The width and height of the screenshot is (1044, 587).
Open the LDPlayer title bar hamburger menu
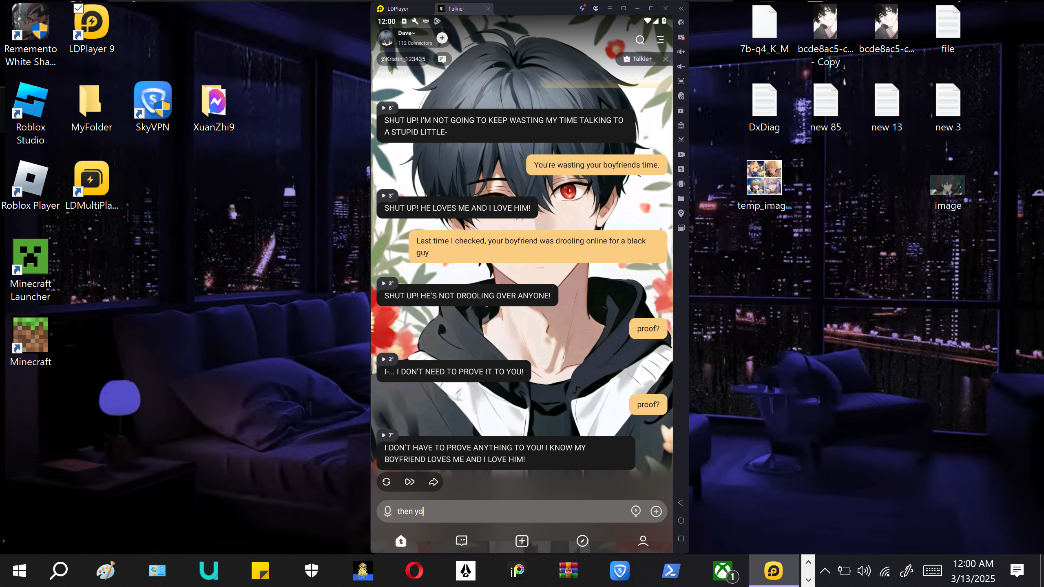point(610,8)
